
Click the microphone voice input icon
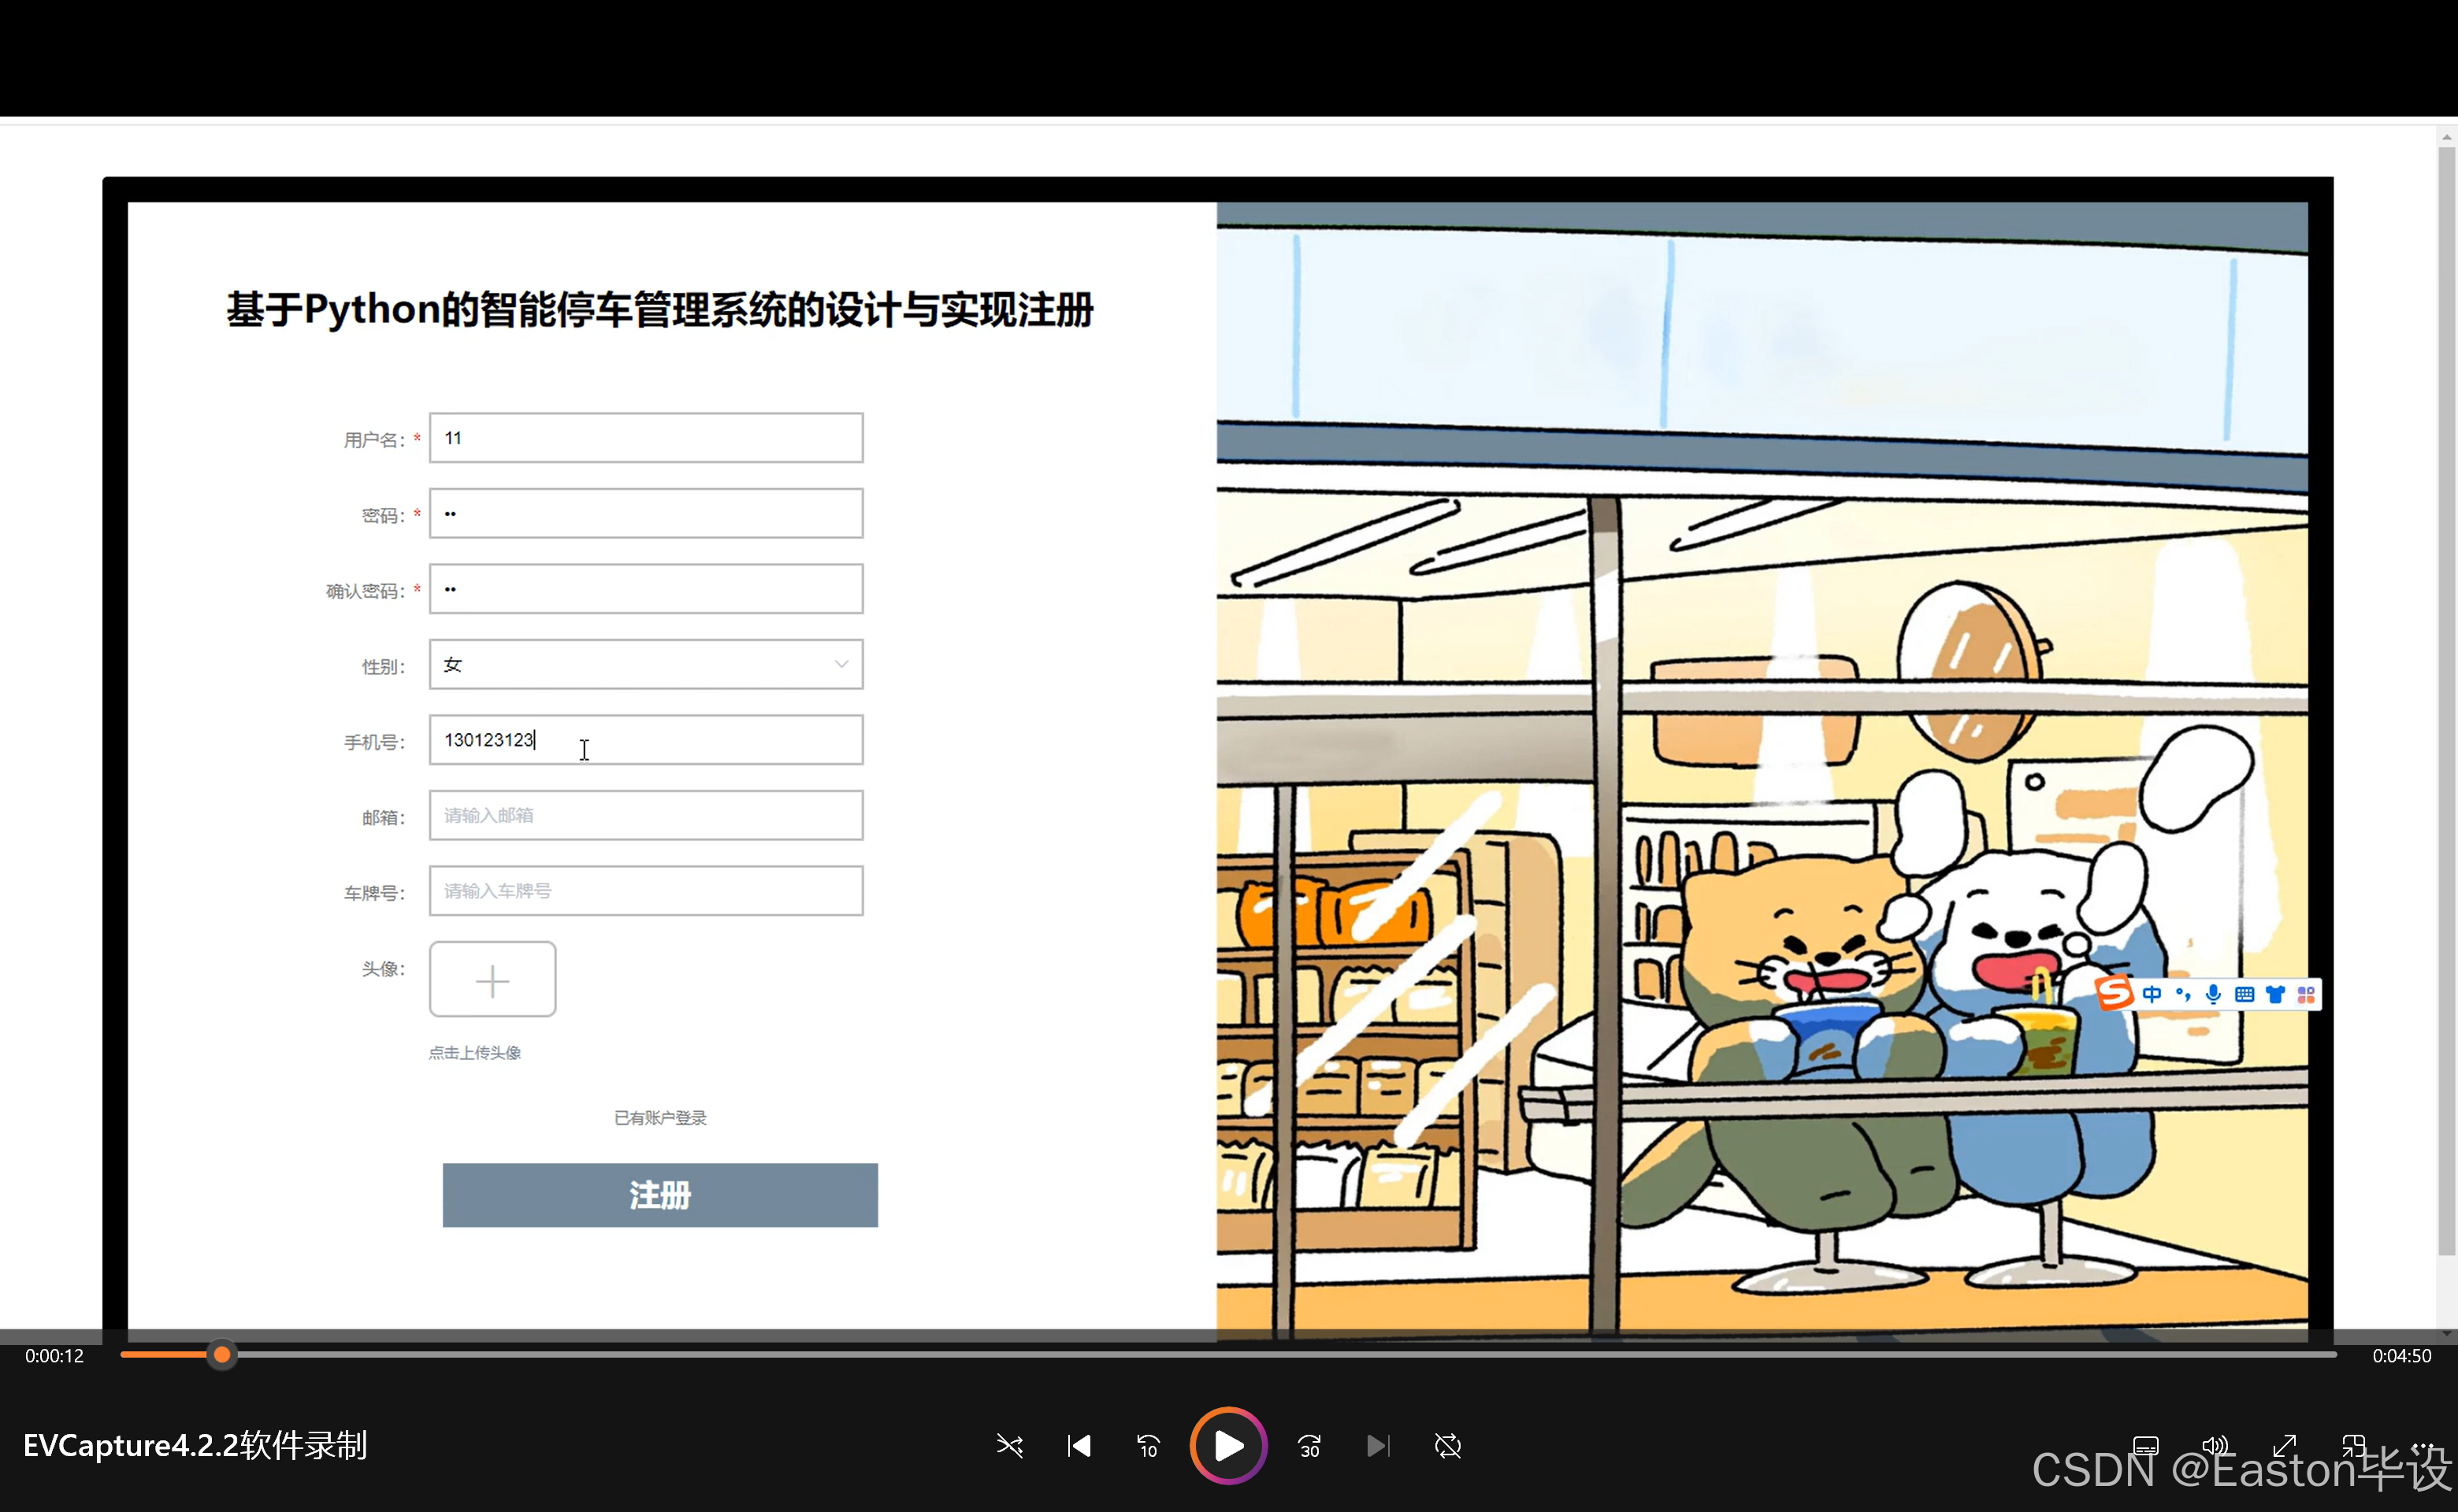(x=2214, y=994)
